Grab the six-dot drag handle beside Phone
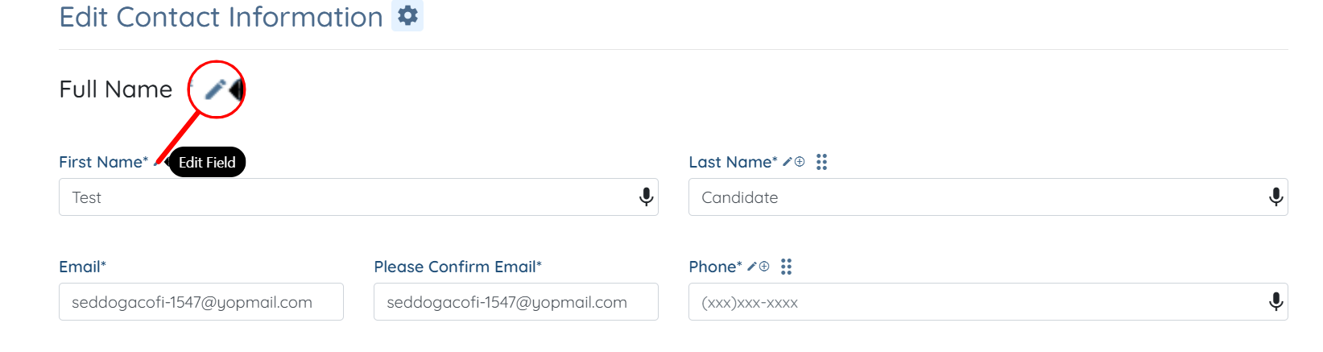The image size is (1323, 352). (x=786, y=267)
